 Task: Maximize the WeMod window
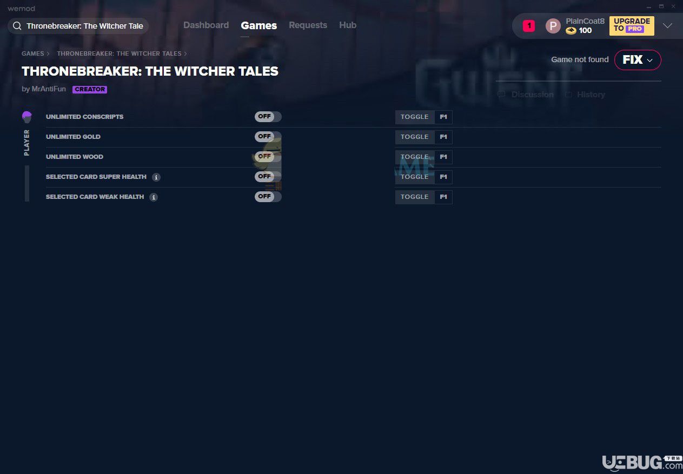[x=661, y=6]
